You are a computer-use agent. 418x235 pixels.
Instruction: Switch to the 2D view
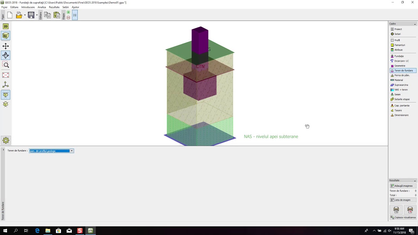[x=6, y=26]
